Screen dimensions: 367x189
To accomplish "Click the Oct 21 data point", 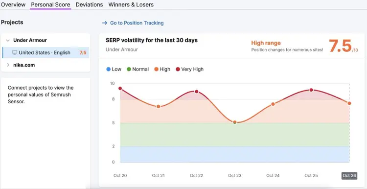I will 158,107.
